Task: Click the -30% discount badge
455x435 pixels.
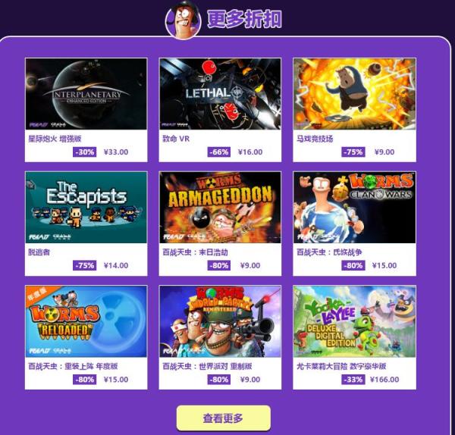Action: tap(84, 152)
